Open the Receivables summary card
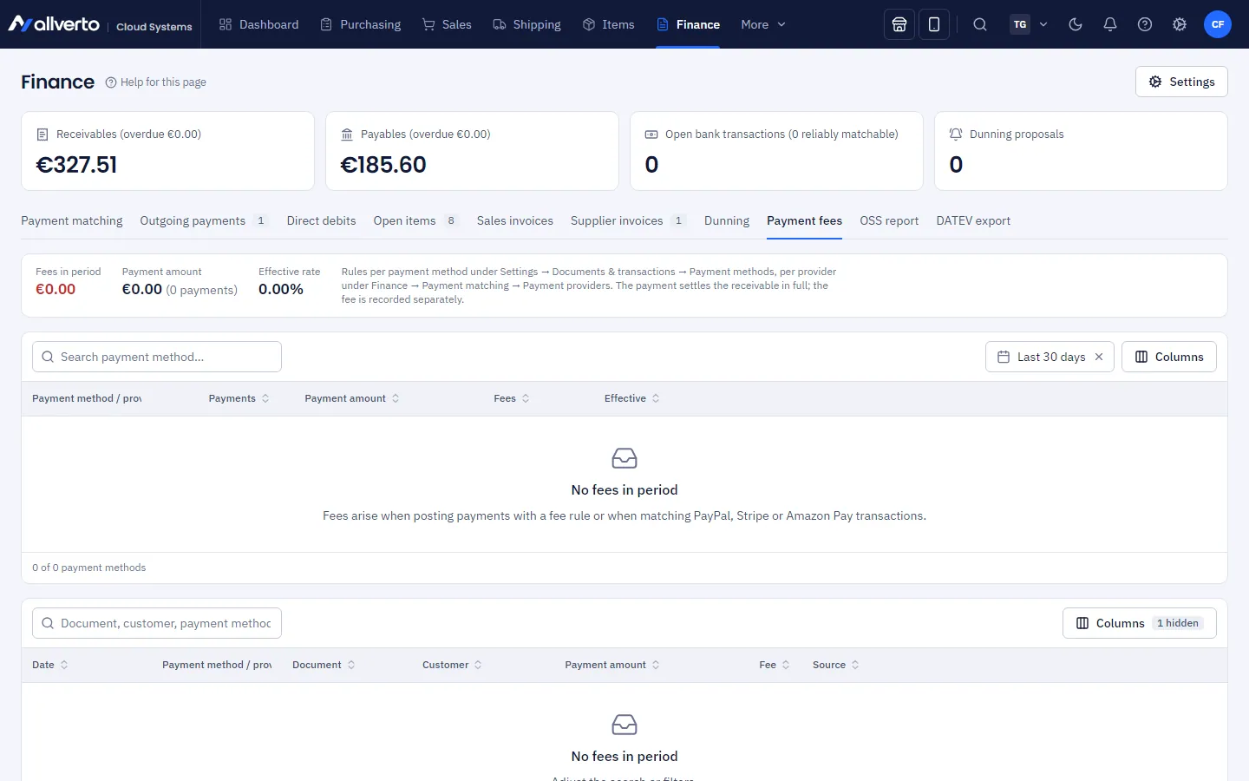Screen dimensions: 1249x781 pyautogui.click(x=167, y=151)
